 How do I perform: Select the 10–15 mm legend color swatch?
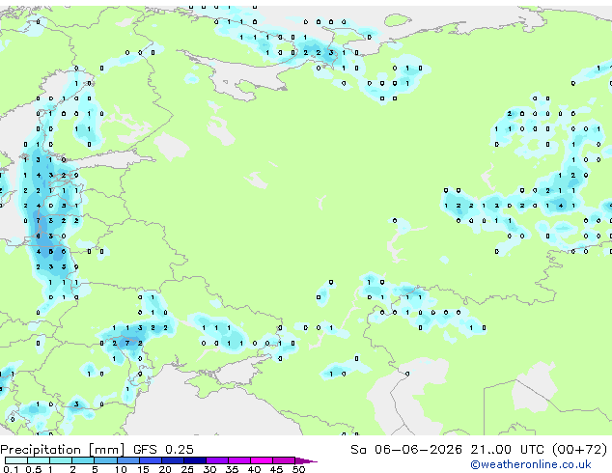(x=127, y=460)
